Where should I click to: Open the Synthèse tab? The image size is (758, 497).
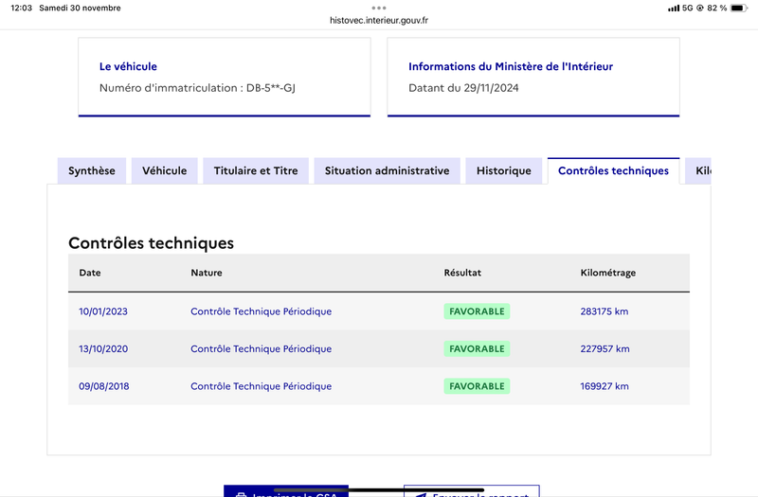pyautogui.click(x=92, y=170)
